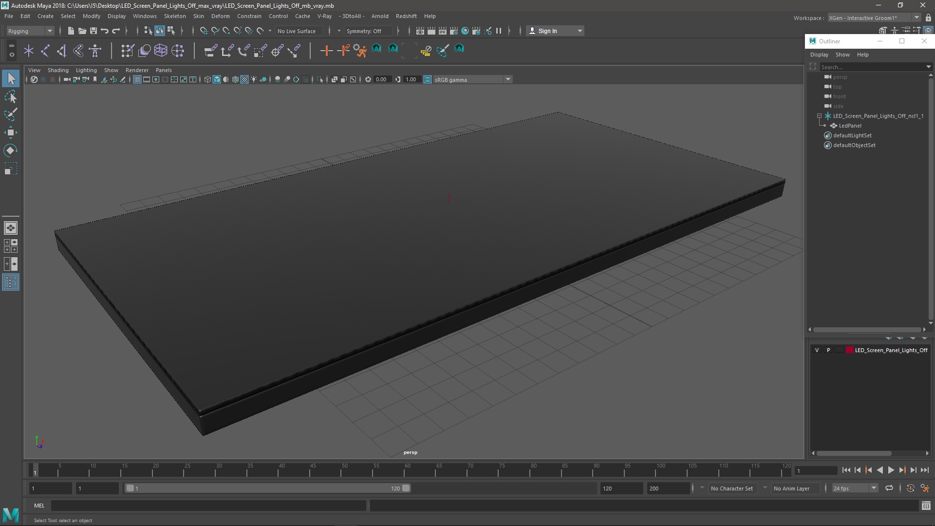Click the Undo arrow icon
The width and height of the screenshot is (935, 526).
pyautogui.click(x=104, y=31)
